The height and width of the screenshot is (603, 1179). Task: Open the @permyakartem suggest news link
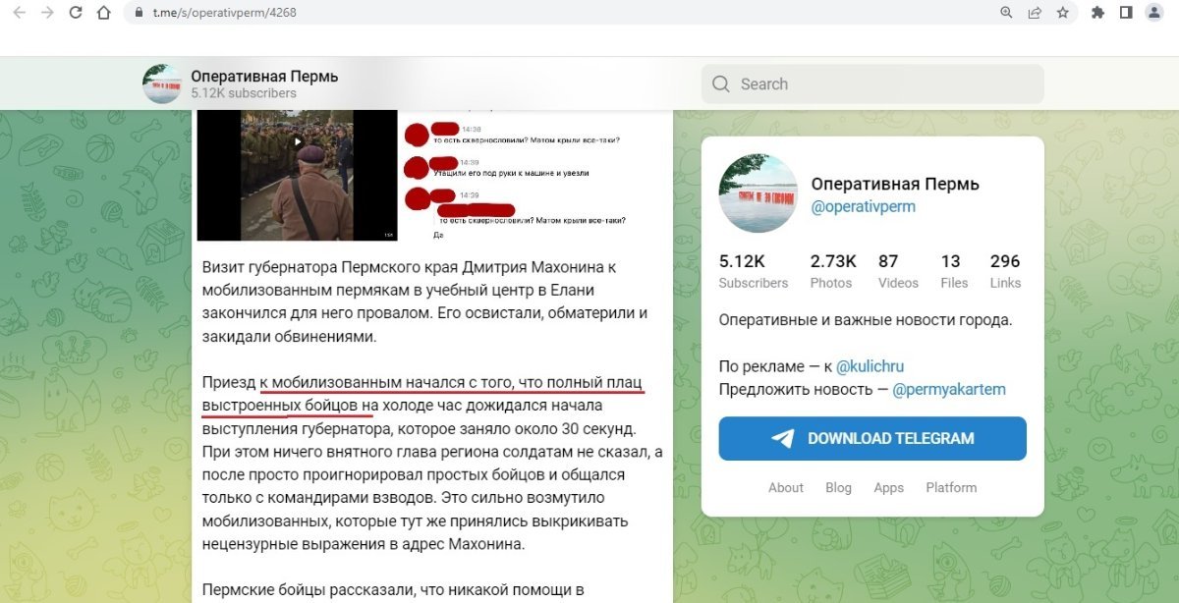point(949,389)
